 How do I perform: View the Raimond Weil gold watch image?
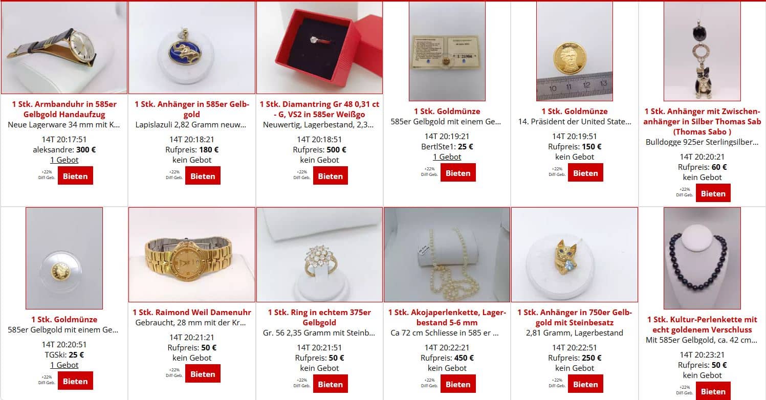192,255
